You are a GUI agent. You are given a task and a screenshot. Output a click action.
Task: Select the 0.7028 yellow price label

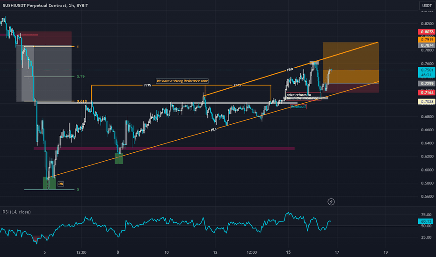(427, 102)
